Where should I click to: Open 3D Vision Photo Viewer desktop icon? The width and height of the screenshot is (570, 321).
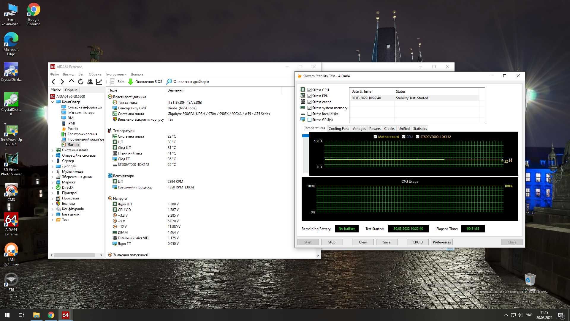[11, 164]
